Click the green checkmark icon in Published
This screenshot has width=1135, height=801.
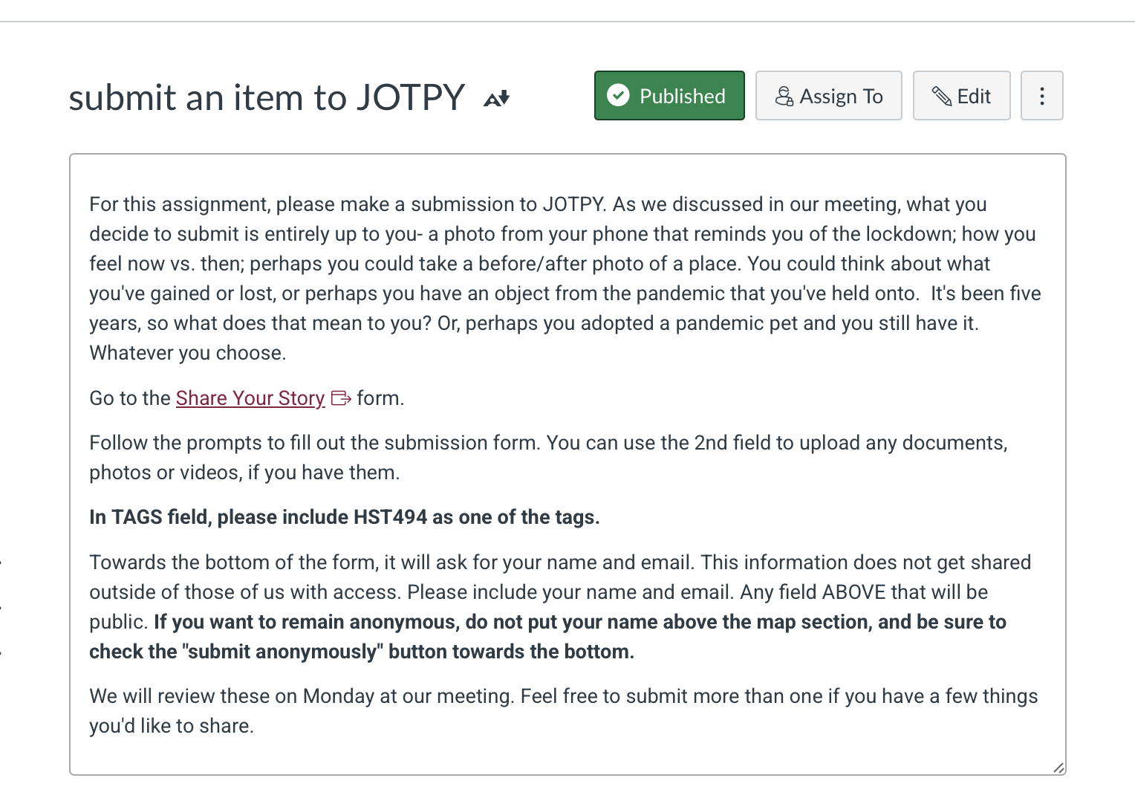tap(618, 95)
